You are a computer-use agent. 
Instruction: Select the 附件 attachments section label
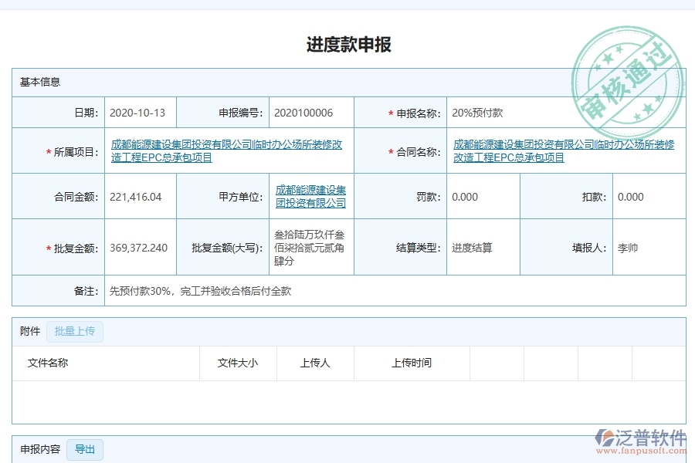click(29, 331)
